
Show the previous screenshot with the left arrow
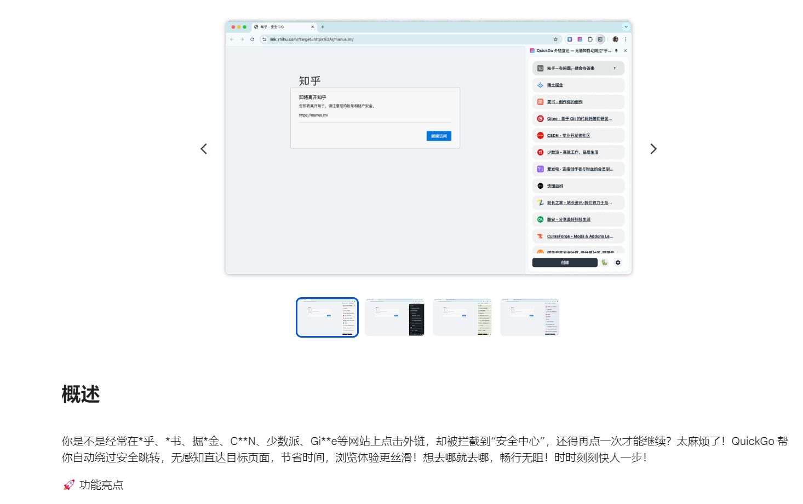point(204,149)
